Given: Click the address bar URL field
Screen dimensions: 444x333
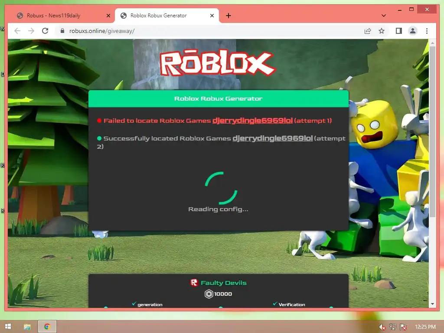Looking at the screenshot, I should [x=209, y=31].
